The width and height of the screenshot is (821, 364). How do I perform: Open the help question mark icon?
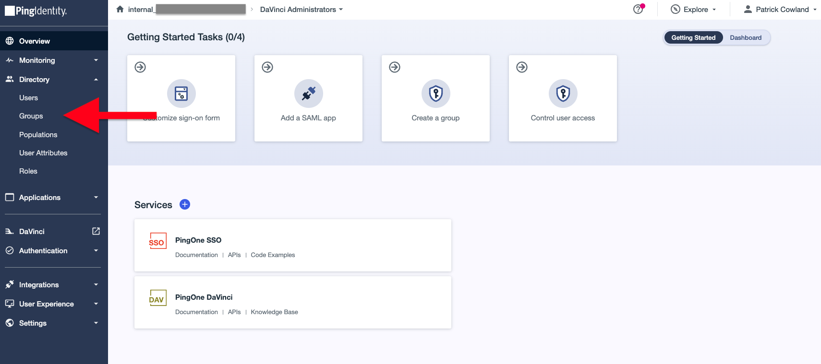(x=638, y=9)
